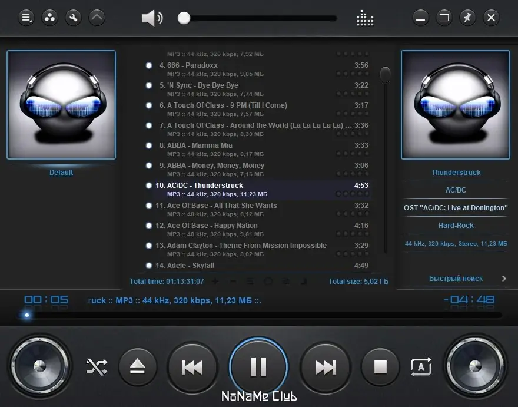Image resolution: width=518 pixels, height=407 pixels.
Task: Click the album art thumbnail above Thunderstruck
Action: pos(456,105)
